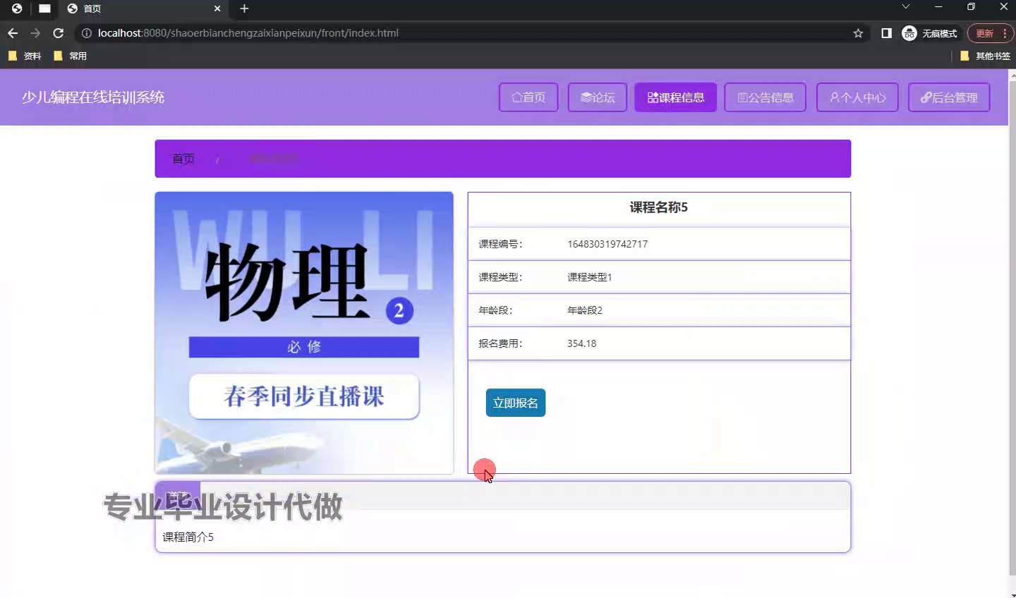Click the 少儿编程在线培训系统 site title
1016x598 pixels.
click(x=93, y=97)
